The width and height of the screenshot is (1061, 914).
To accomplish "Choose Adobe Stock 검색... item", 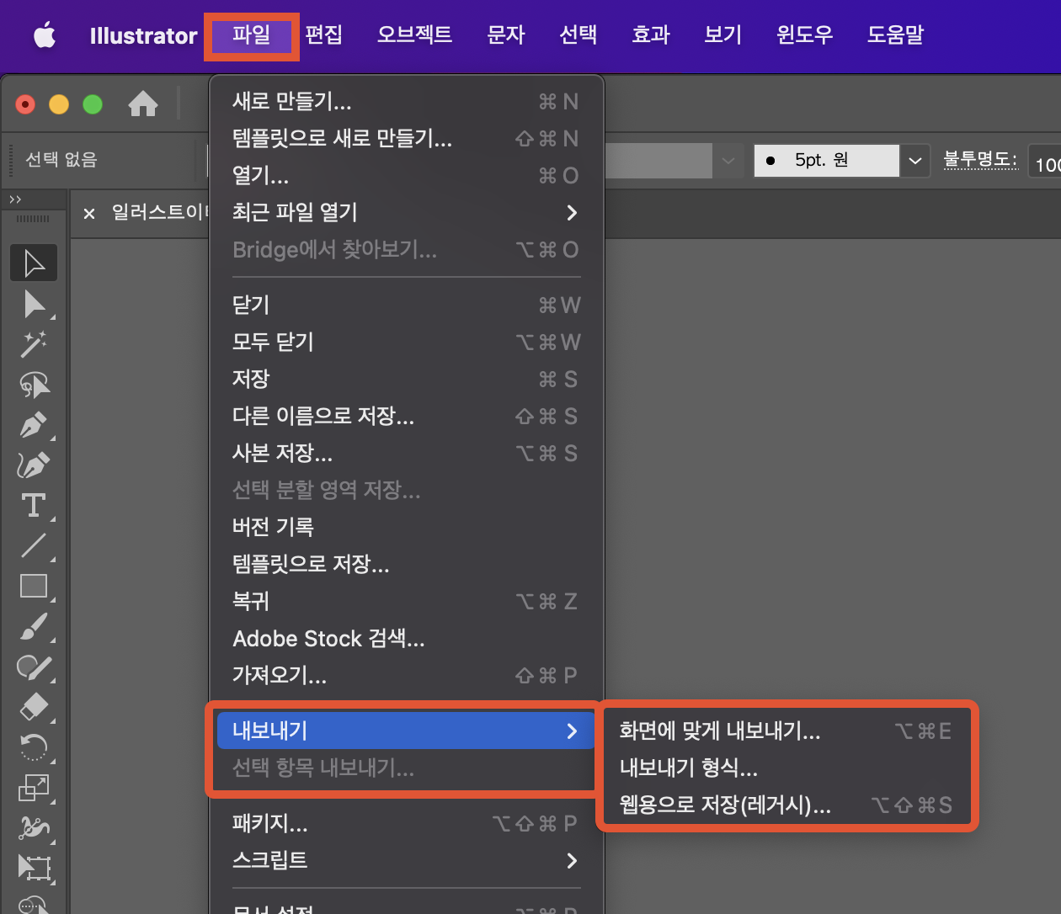I will [406, 638].
